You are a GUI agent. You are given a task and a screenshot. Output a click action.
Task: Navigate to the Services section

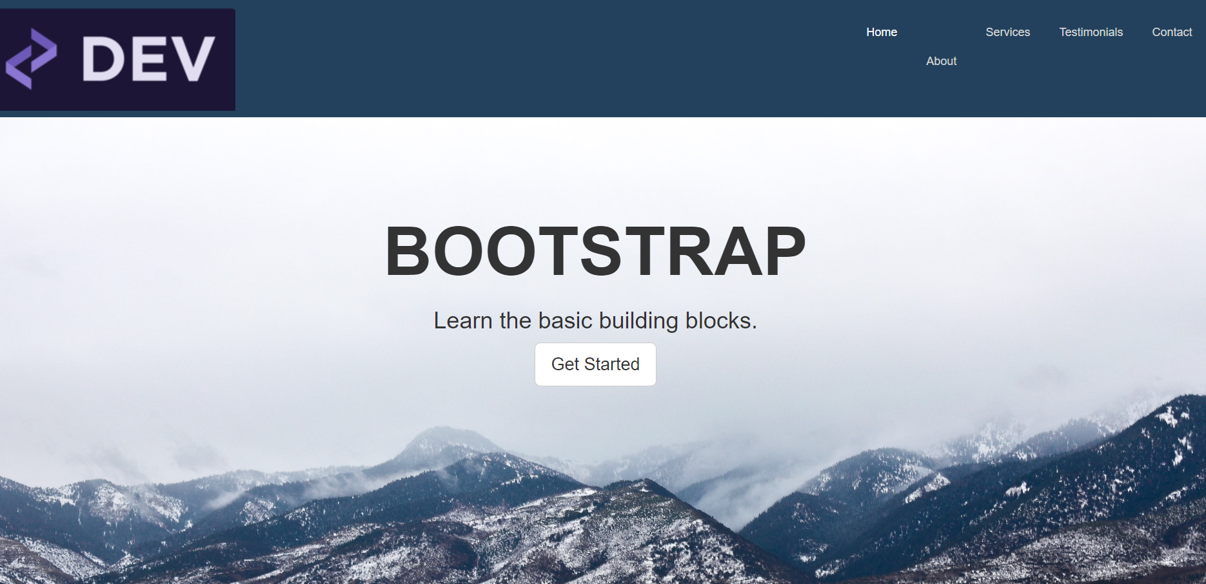point(1007,32)
